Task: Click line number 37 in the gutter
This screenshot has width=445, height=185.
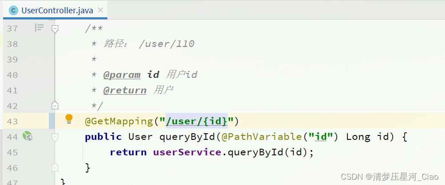Action: coord(12,28)
